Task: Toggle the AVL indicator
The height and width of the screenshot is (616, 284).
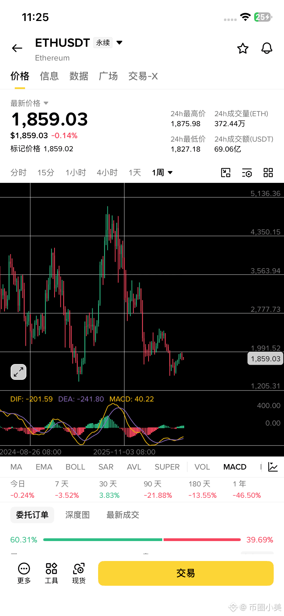Action: [134, 467]
